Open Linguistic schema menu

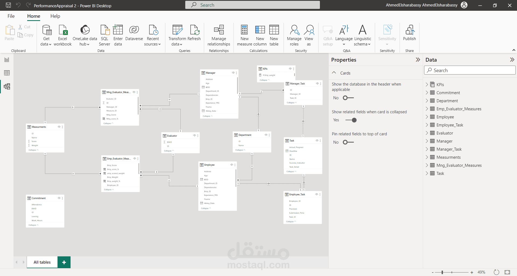click(363, 35)
